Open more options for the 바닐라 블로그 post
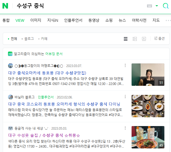This screenshot has height=152, width=171. click(125, 97)
